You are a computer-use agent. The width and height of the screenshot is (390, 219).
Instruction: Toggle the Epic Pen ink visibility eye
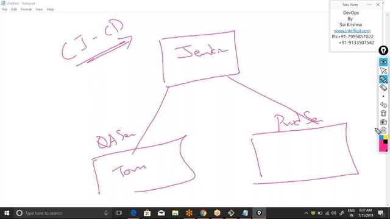pyautogui.click(x=383, y=62)
